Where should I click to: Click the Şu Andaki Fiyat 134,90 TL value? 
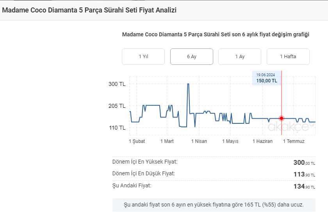tap(304, 187)
